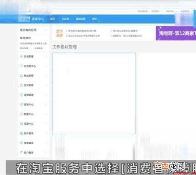
Task: Open the 店铺管理 menu label
Action: tap(29, 95)
